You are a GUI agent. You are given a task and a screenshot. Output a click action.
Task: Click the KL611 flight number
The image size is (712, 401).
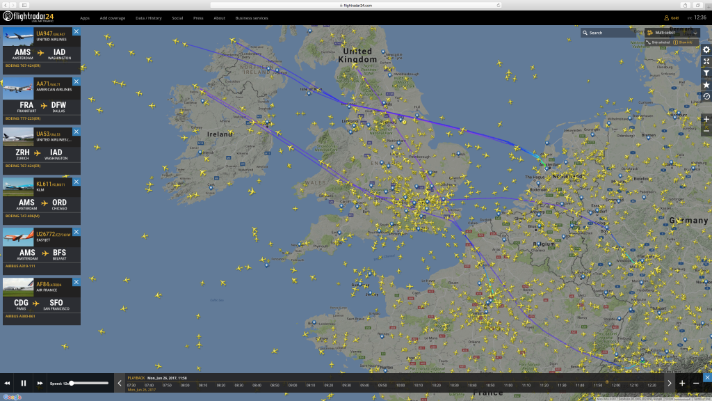[x=44, y=184]
